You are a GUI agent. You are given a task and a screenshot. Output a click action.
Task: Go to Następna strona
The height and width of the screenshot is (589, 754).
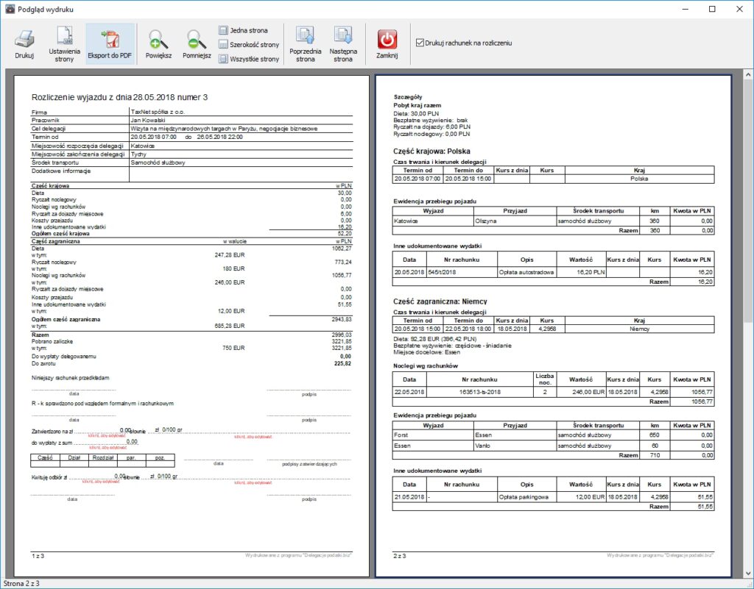(x=343, y=43)
